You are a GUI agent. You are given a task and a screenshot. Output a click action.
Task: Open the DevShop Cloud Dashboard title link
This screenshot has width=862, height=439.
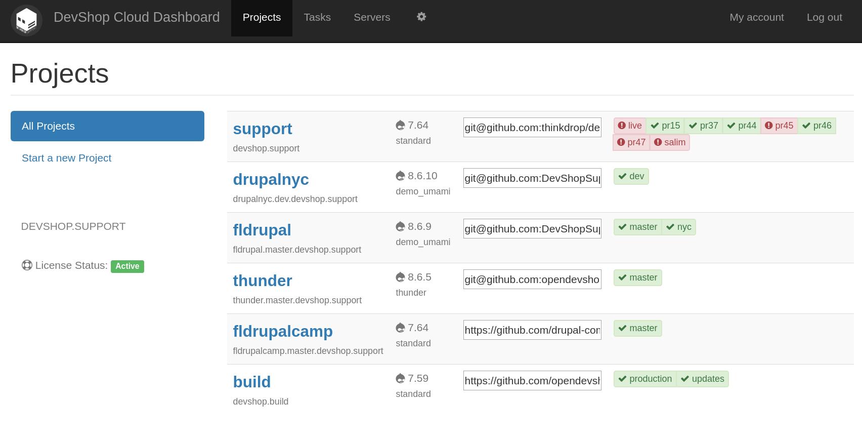137,17
